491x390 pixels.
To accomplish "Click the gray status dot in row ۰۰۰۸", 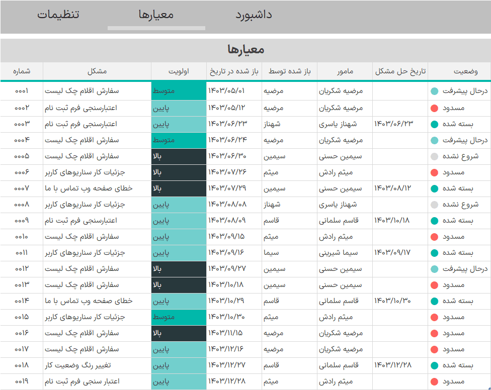I will tap(434, 205).
